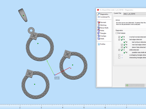Viewport: 146px width, 109px height.
Task: Enable the overlapping triangles detection checkbox
Action: pos(119,55)
